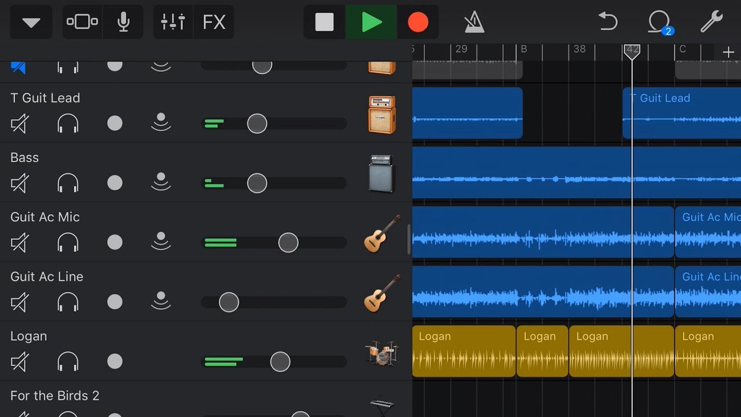Tap bar 29 on the timeline ruler
Viewport: 741px width, 417px height.
tap(461, 49)
